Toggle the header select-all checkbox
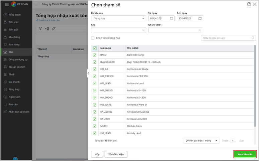 (95, 48)
